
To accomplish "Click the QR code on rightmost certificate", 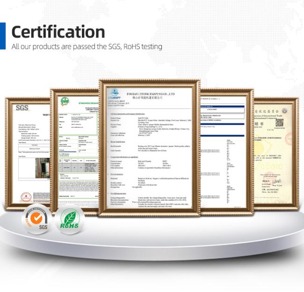I will (280, 123).
